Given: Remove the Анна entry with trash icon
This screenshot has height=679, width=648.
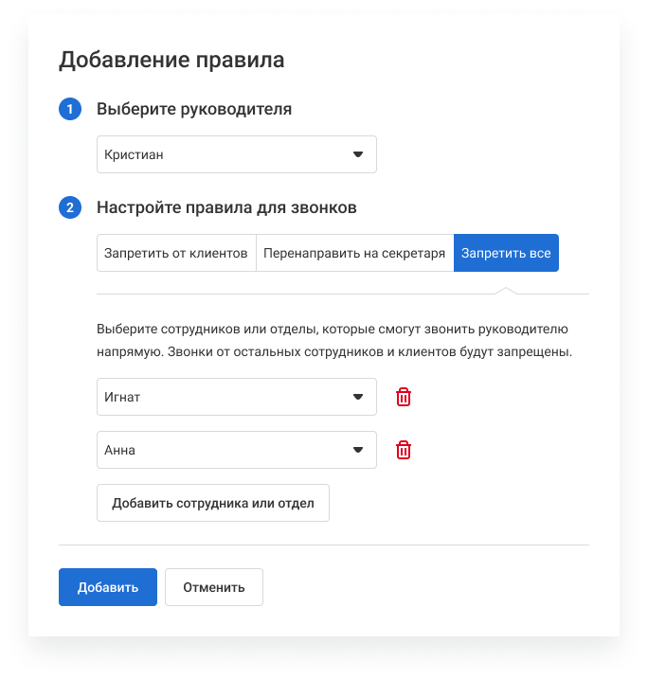Looking at the screenshot, I should pos(404,450).
